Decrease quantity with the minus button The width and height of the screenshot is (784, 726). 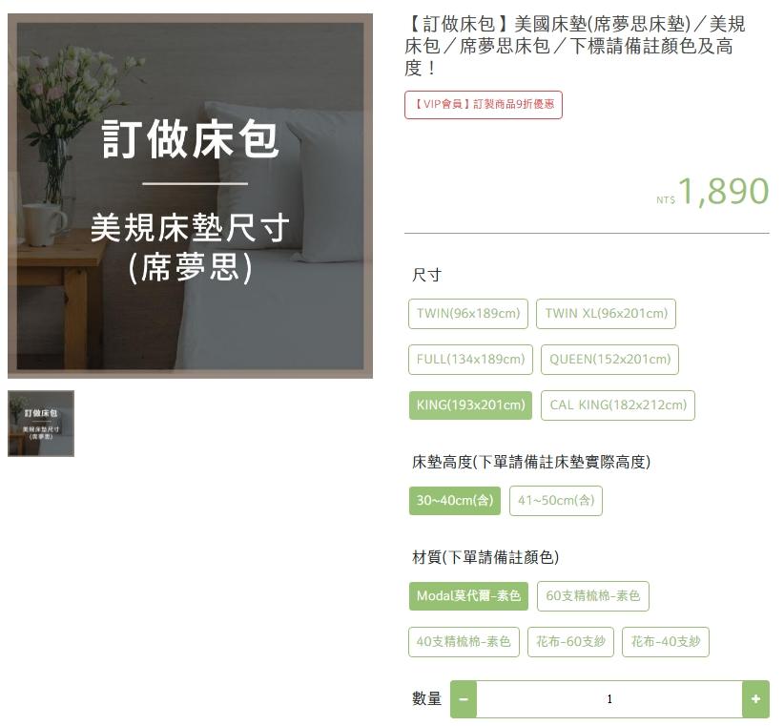click(464, 699)
